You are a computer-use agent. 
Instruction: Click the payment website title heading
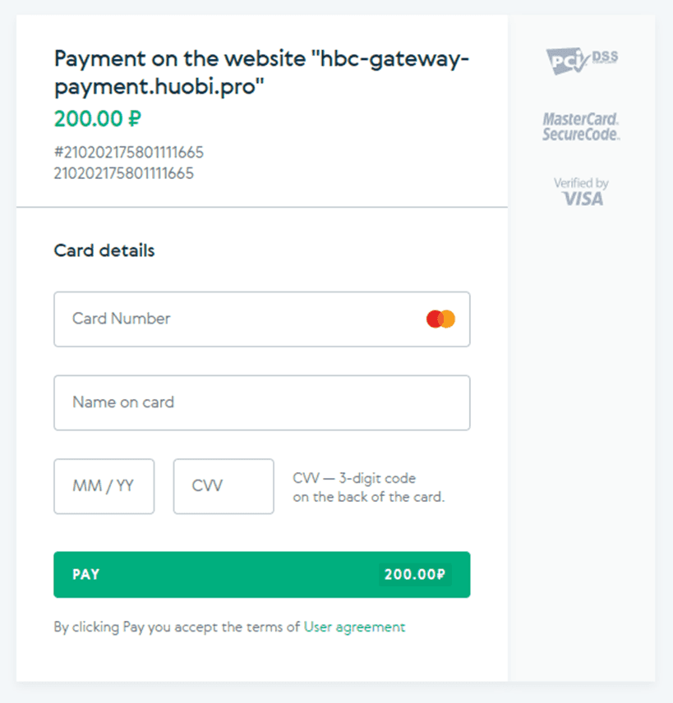(261, 72)
